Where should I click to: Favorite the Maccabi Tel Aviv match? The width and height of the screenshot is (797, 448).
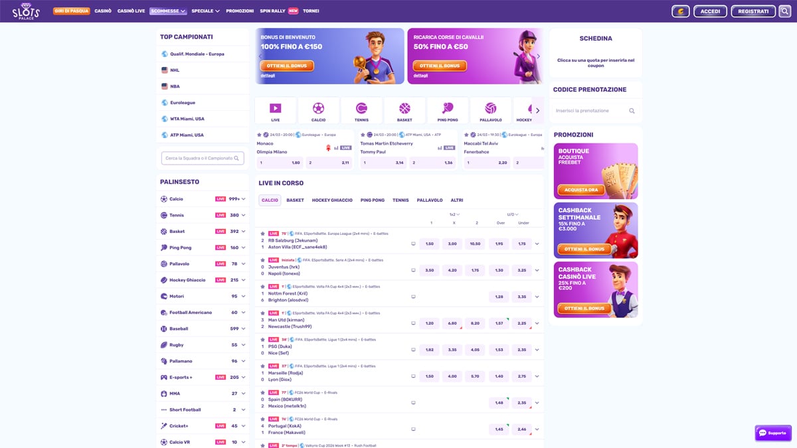coord(467,134)
